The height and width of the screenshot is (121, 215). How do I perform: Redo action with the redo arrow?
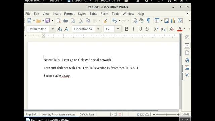[124, 21]
